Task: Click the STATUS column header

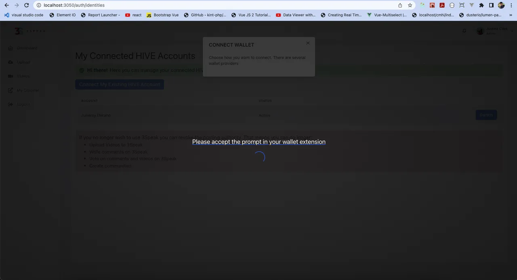Action: 265,101
